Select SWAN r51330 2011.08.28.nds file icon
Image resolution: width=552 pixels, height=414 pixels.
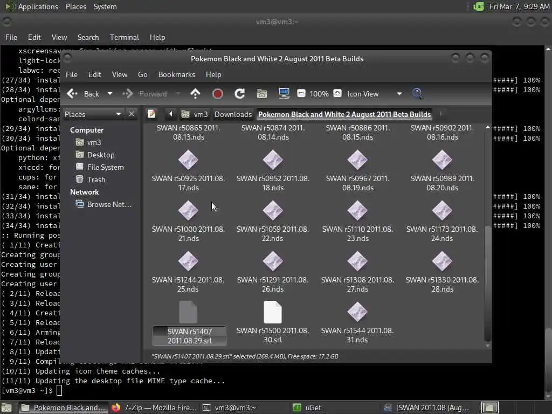442,261
